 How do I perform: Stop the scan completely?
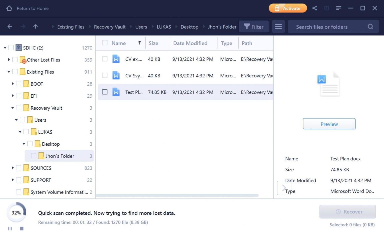[21, 228]
